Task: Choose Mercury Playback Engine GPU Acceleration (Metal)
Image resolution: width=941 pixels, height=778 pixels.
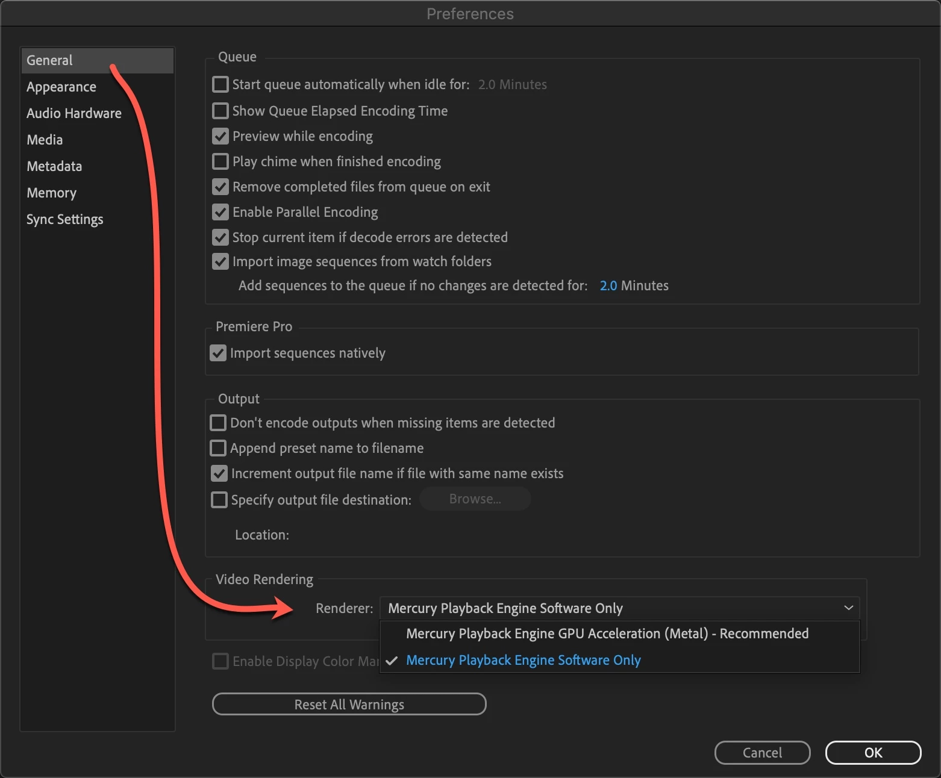Action: (x=619, y=633)
